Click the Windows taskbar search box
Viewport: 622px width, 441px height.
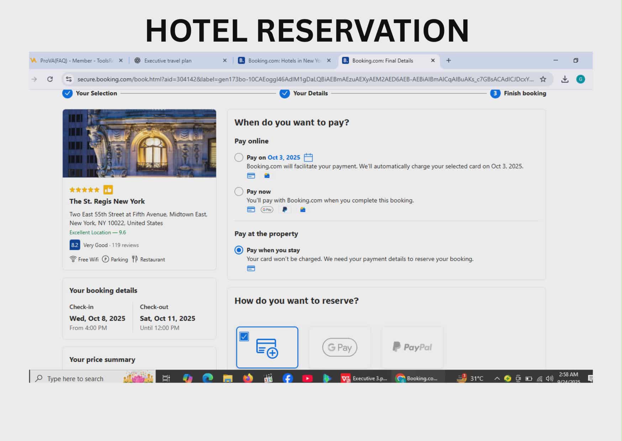82,378
